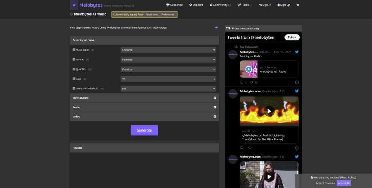This screenshot has height=188, width=372.
Task: Like the Melobytes Radio tweet via heart icon
Action: [x=251, y=83]
